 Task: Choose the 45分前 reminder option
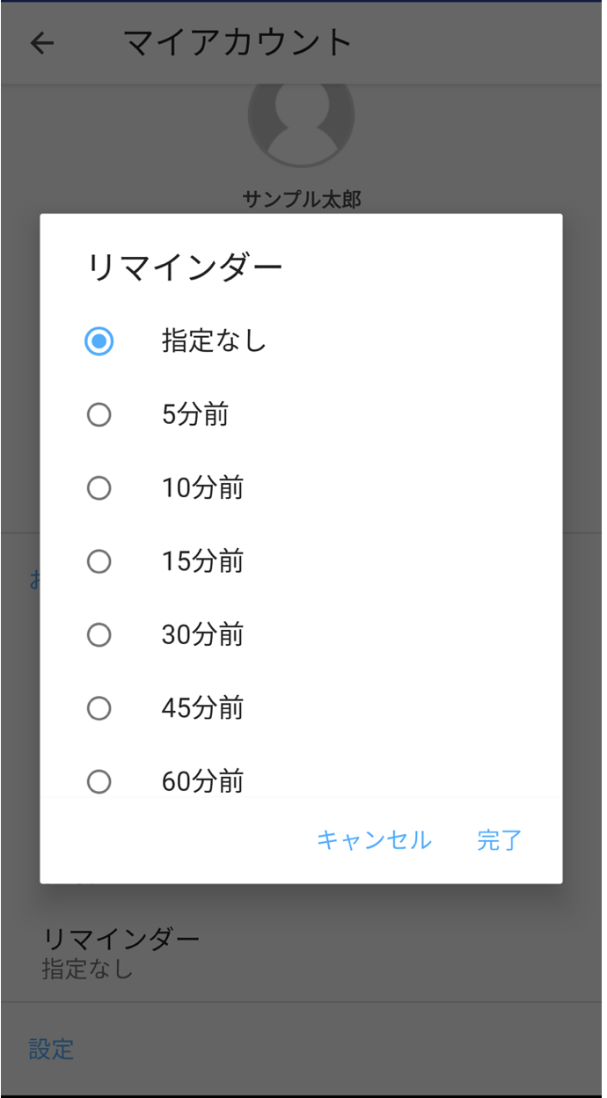[99, 708]
